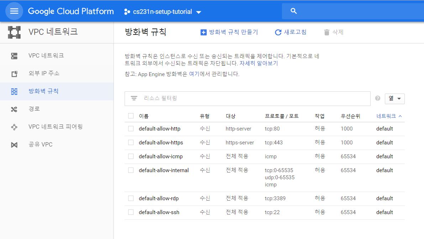The image size is (424, 239).
Task: Click the 자세히 알아보기 link
Action: [x=258, y=64]
